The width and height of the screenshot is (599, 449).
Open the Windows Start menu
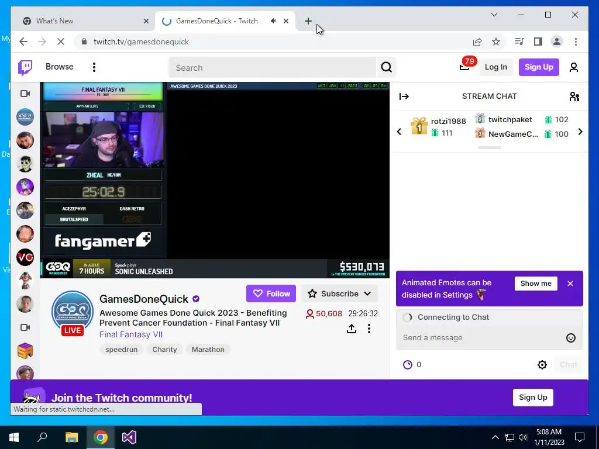(14, 437)
